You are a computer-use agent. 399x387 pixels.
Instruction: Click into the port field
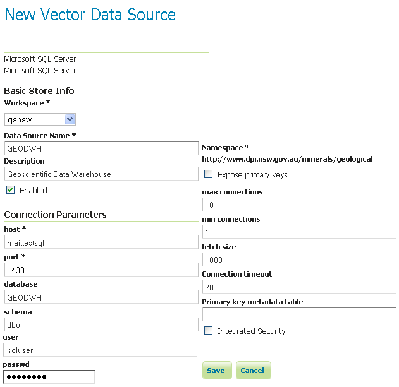click(101, 270)
